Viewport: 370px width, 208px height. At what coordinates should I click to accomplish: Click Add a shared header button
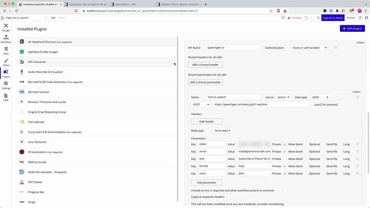pos(205,65)
